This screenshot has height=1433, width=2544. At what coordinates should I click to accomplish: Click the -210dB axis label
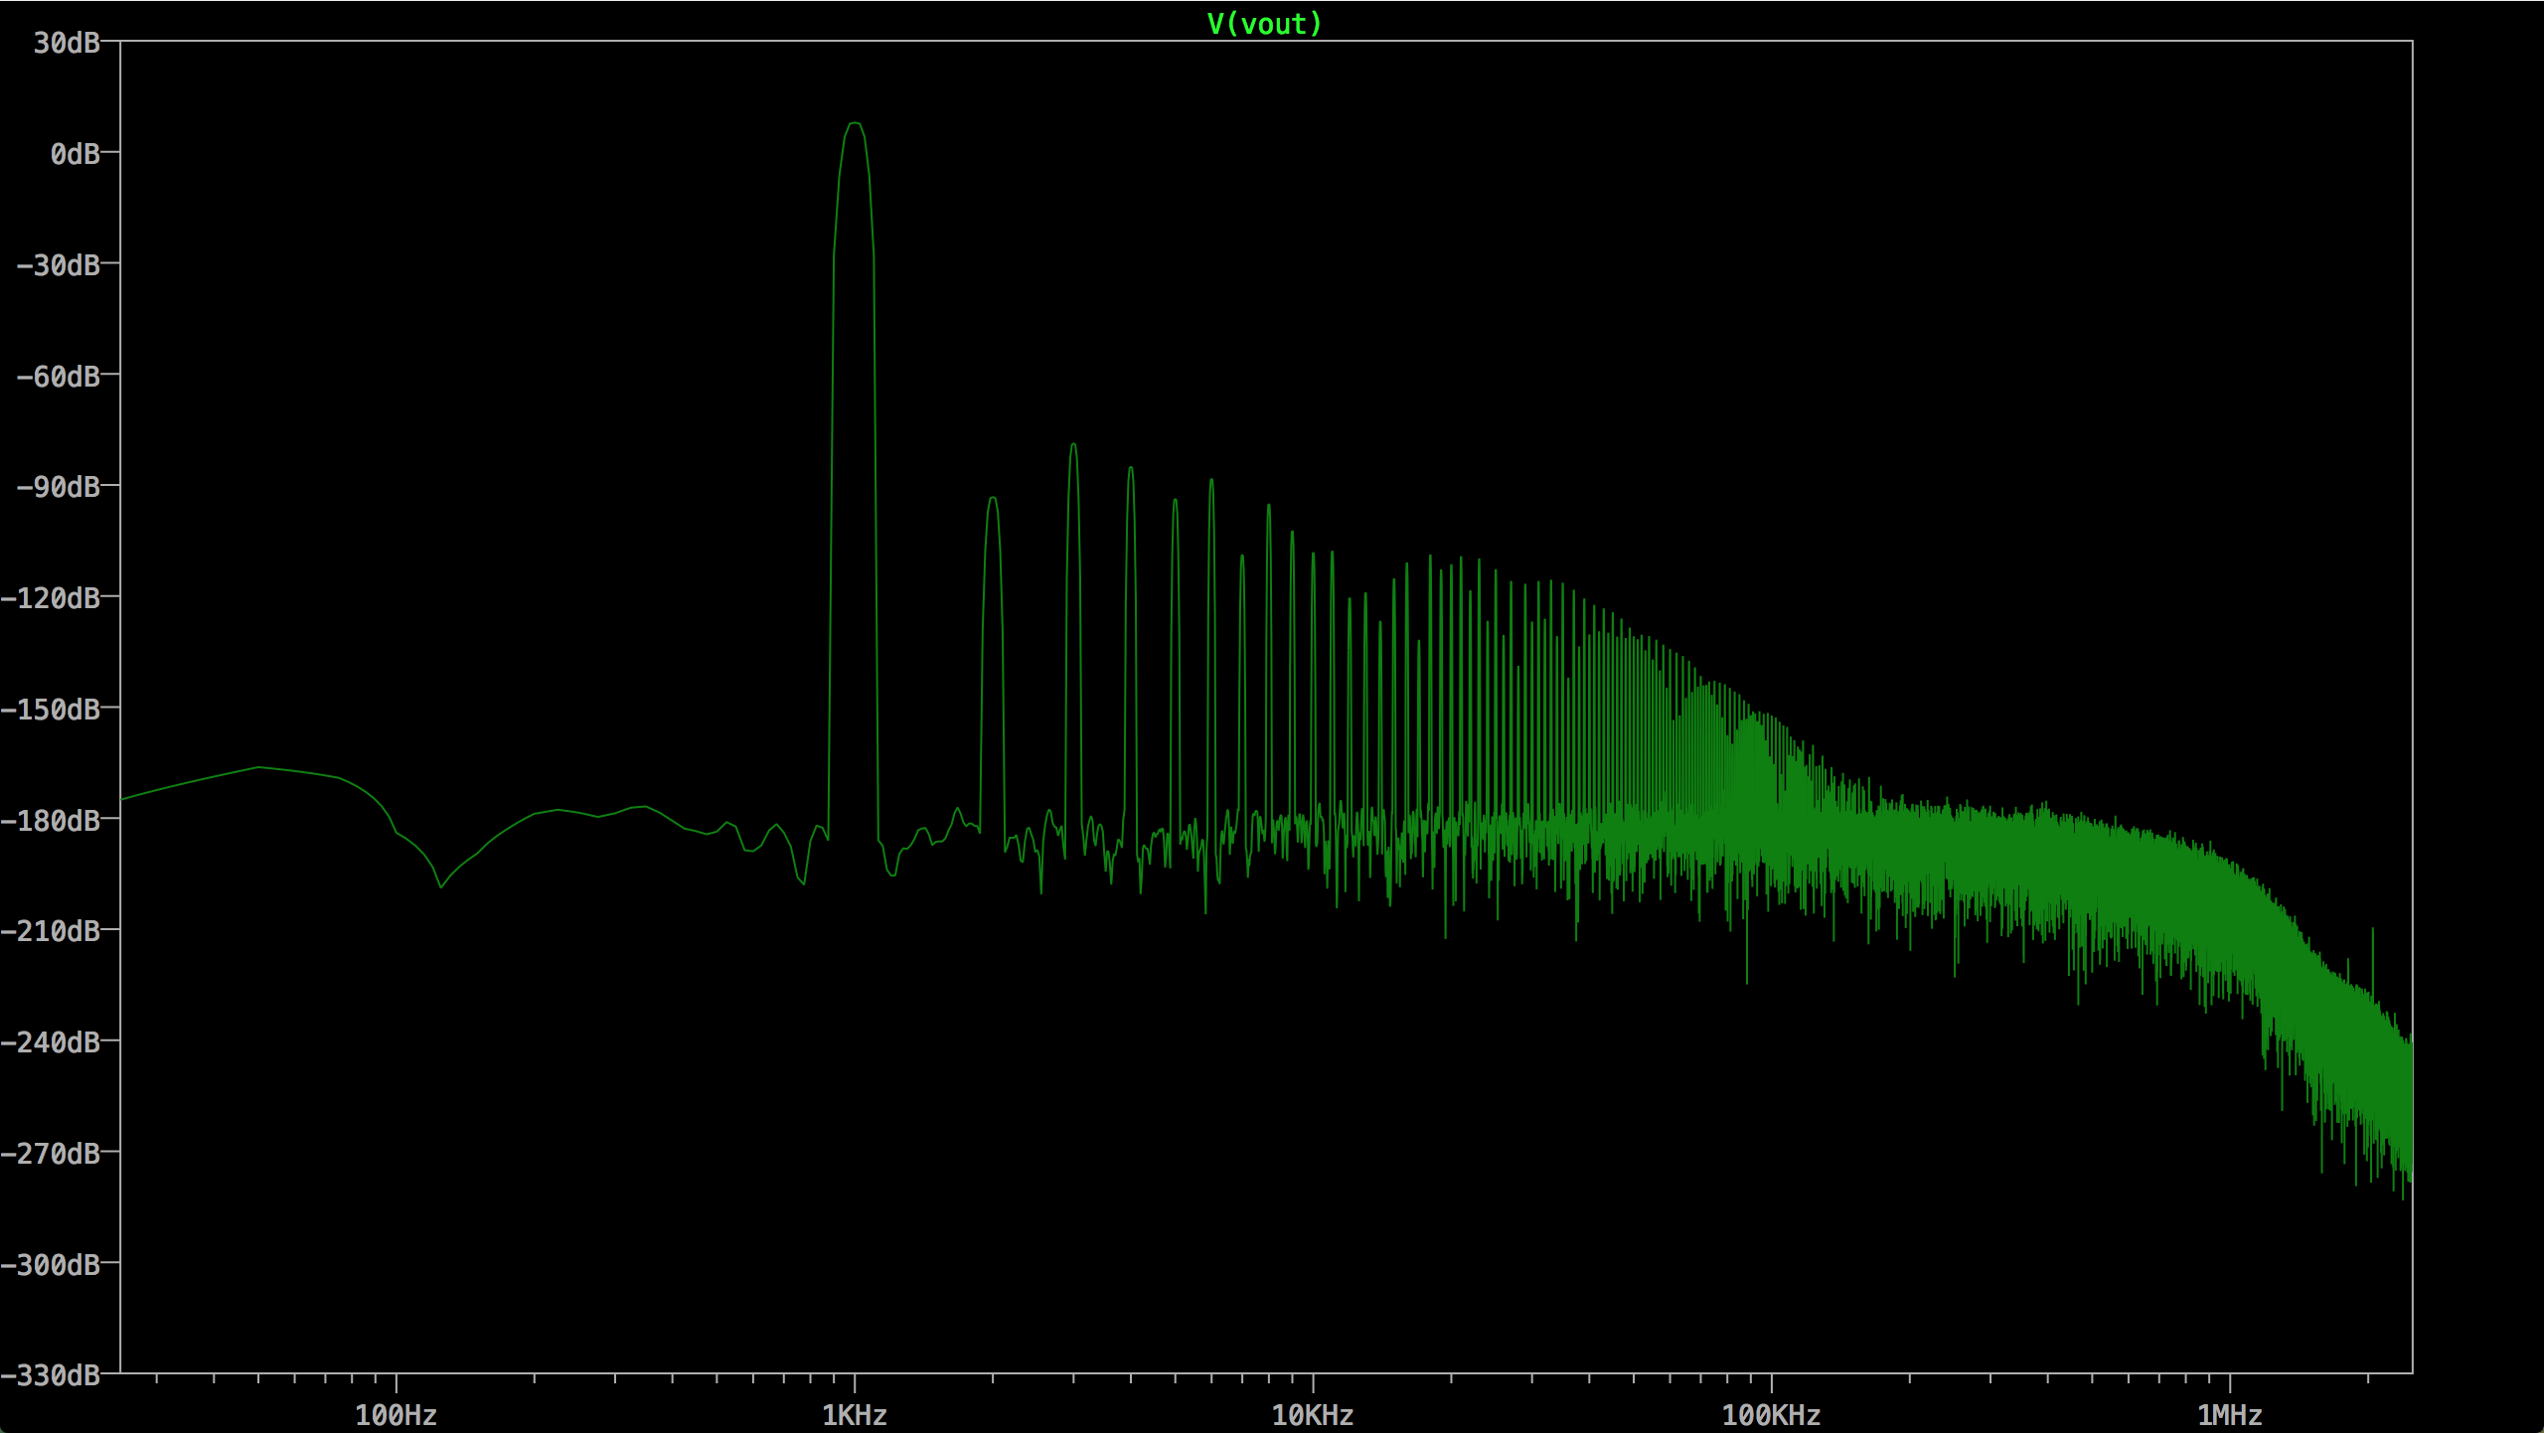(50, 931)
